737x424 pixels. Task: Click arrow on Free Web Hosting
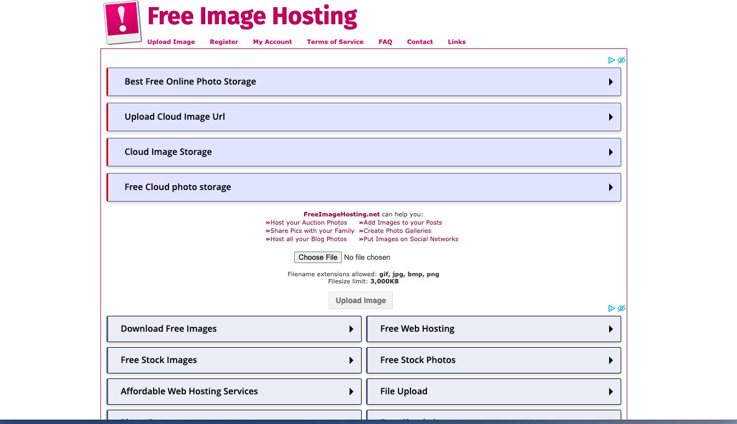tap(611, 329)
